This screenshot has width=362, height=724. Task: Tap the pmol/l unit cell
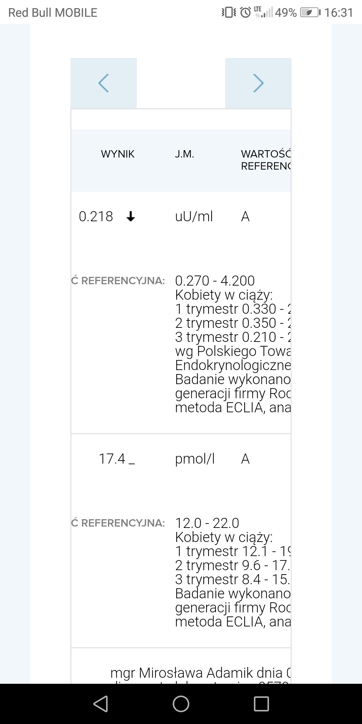(x=195, y=459)
